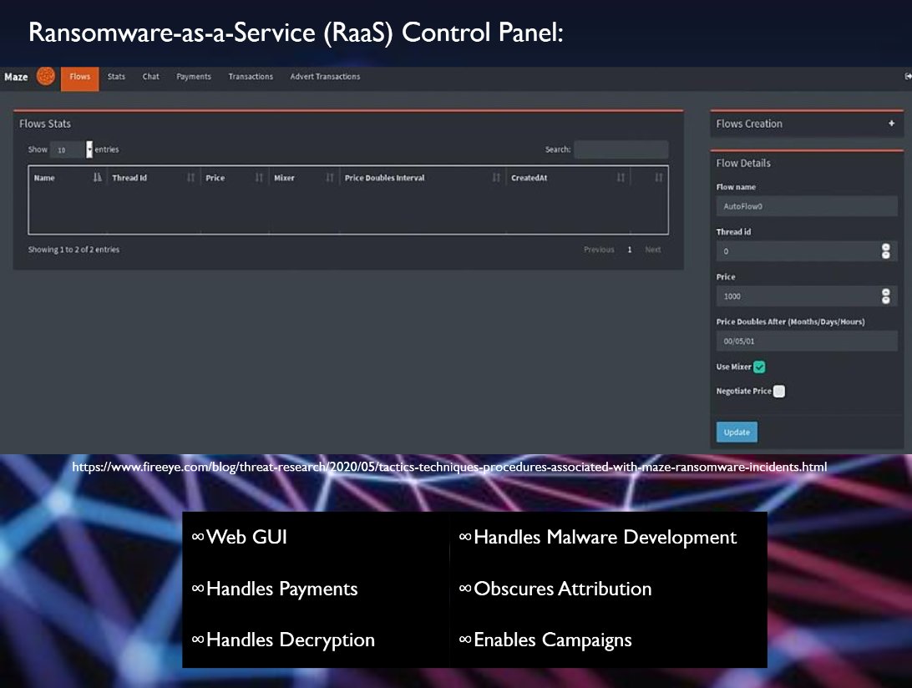Screen dimensions: 912x688
Task: Open the Transactions tab
Action: click(251, 77)
